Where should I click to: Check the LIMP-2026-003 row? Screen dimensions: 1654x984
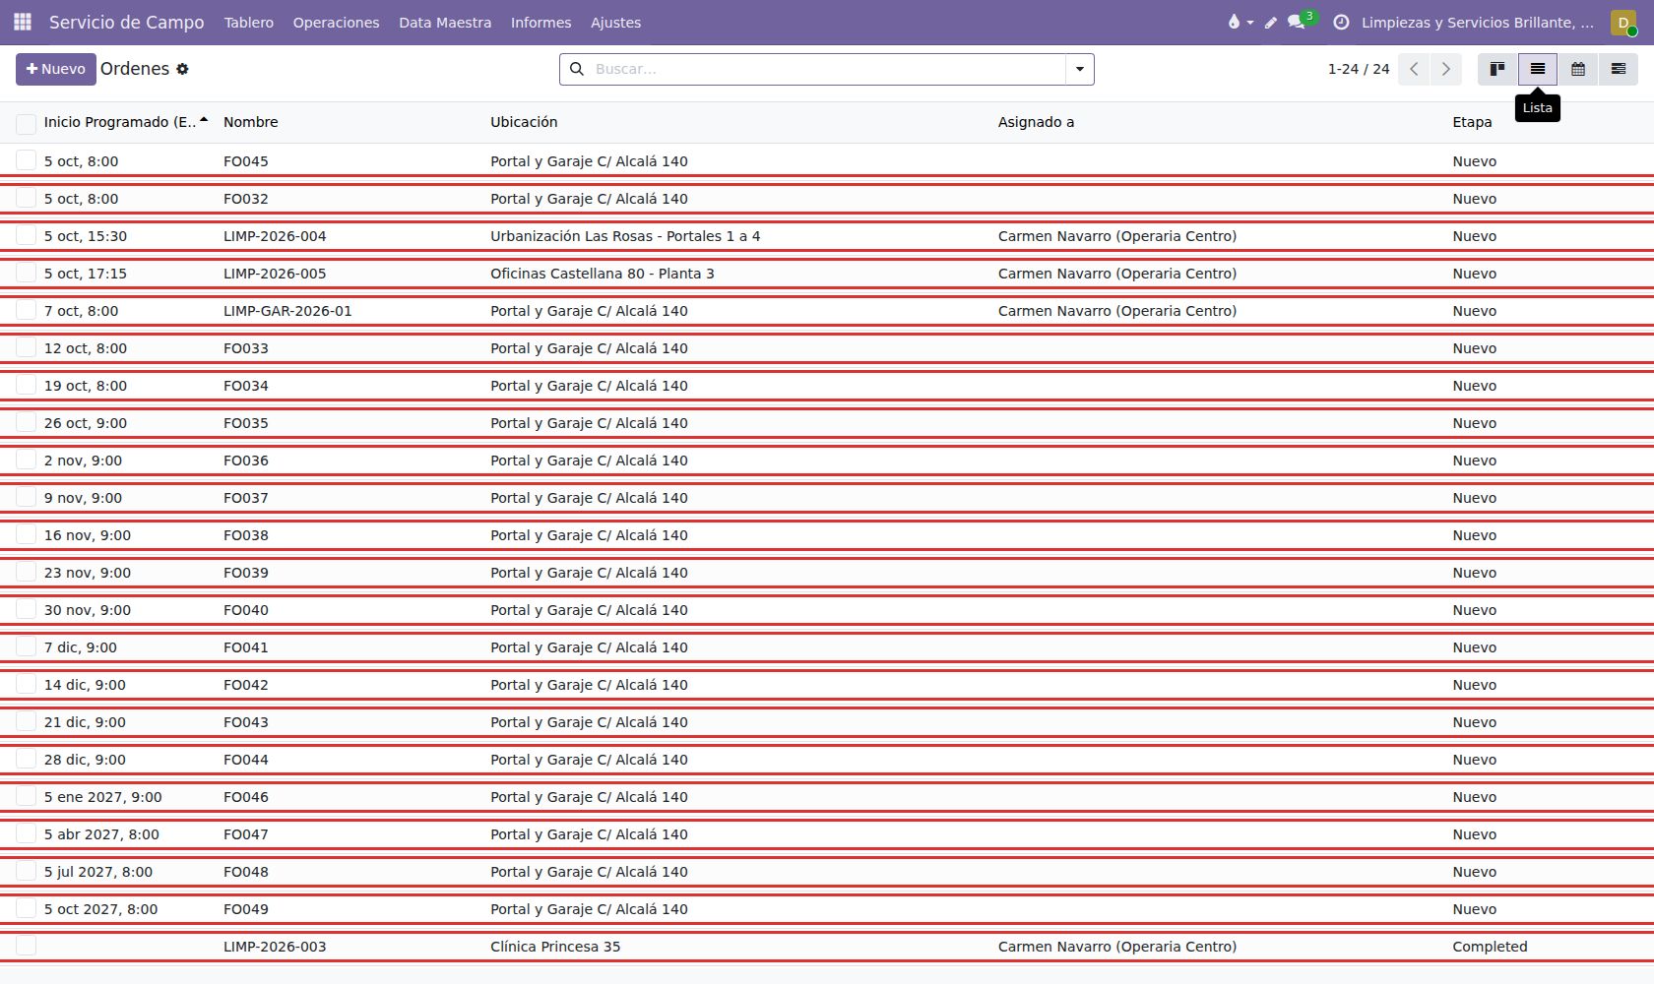(26, 946)
